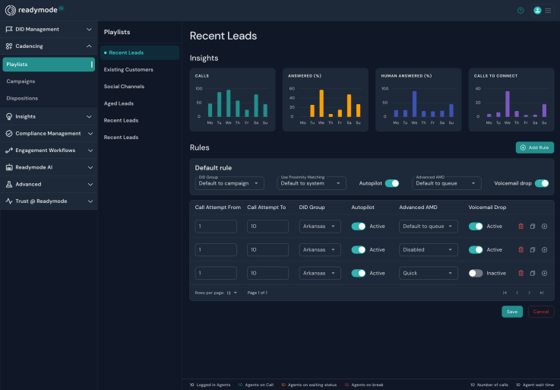Select the Existing Customers playlist
This screenshot has width=560, height=390.
[128, 70]
